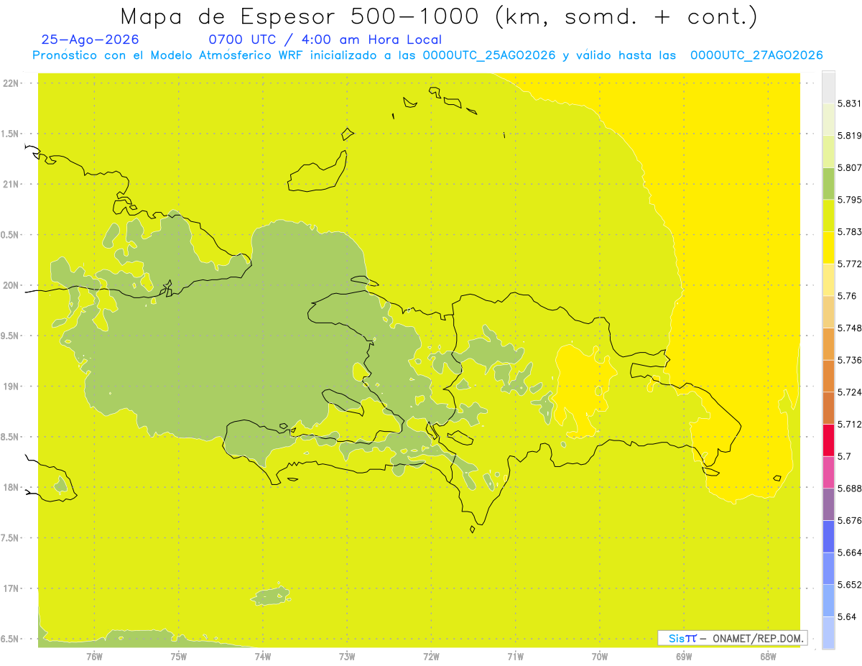The image size is (862, 666).
Task: Select the gray legend swatch above 5.831
Action: pos(828,87)
